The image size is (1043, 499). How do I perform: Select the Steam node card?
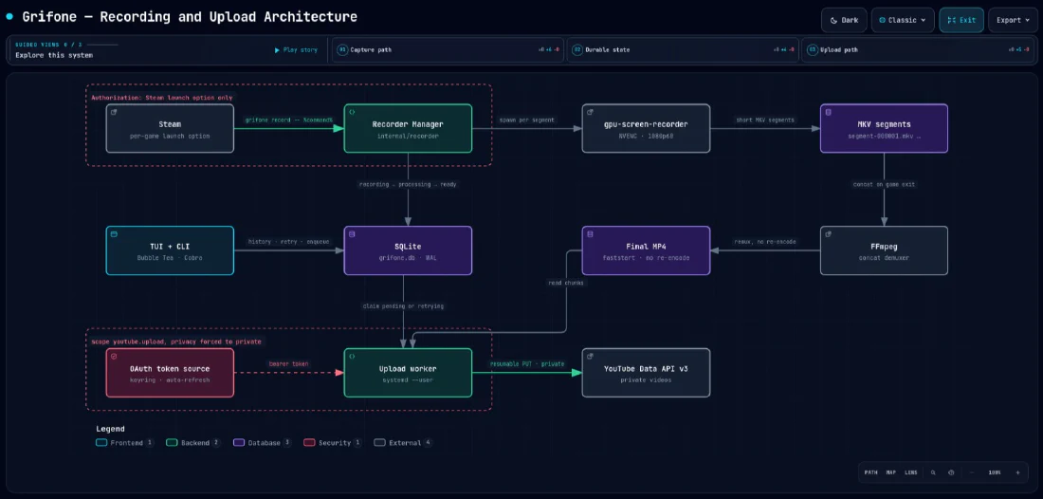[170, 128]
